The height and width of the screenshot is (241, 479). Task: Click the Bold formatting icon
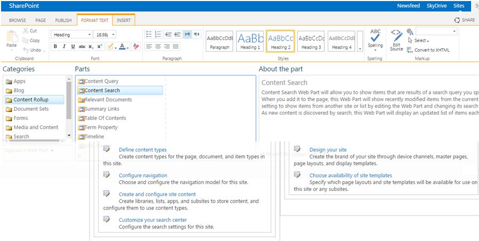(55, 47)
